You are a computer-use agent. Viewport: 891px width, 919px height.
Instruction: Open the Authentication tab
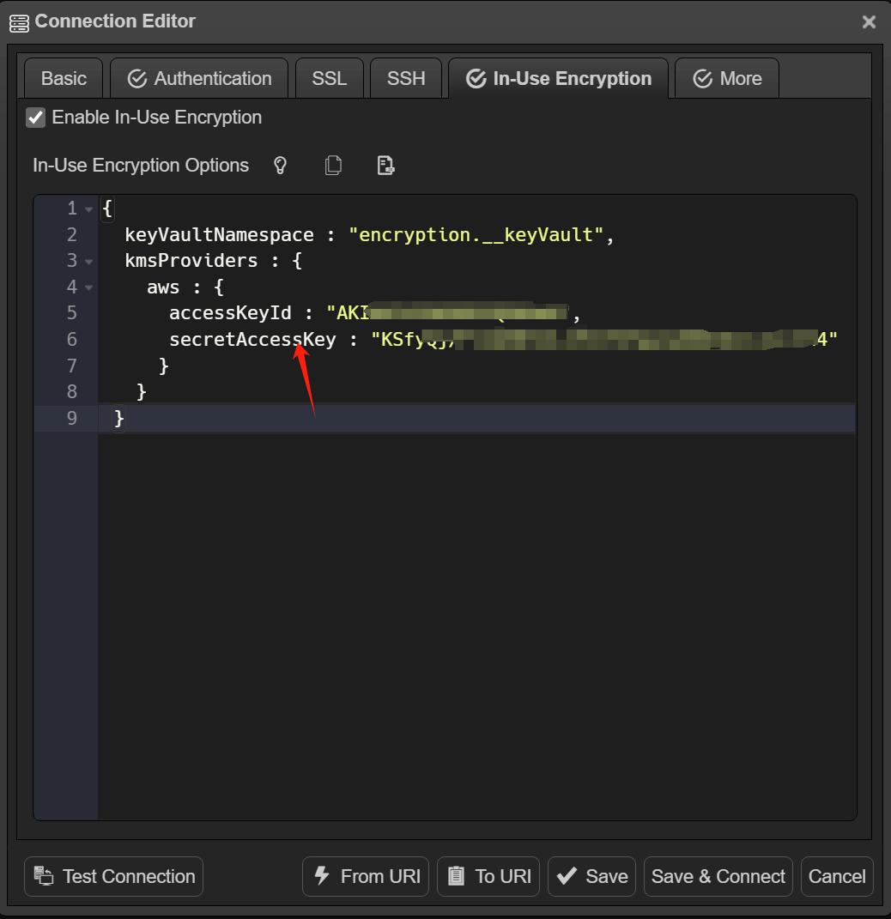(199, 79)
